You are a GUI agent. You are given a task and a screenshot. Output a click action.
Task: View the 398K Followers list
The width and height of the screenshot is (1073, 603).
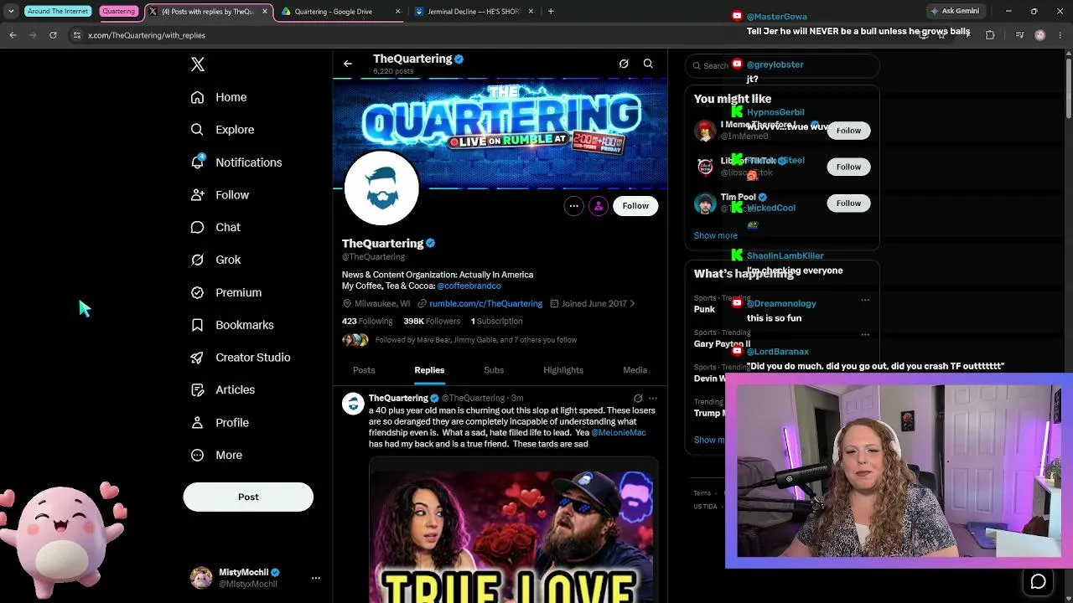(432, 322)
